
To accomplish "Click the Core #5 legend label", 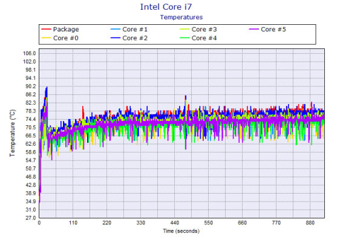I will [x=273, y=30].
